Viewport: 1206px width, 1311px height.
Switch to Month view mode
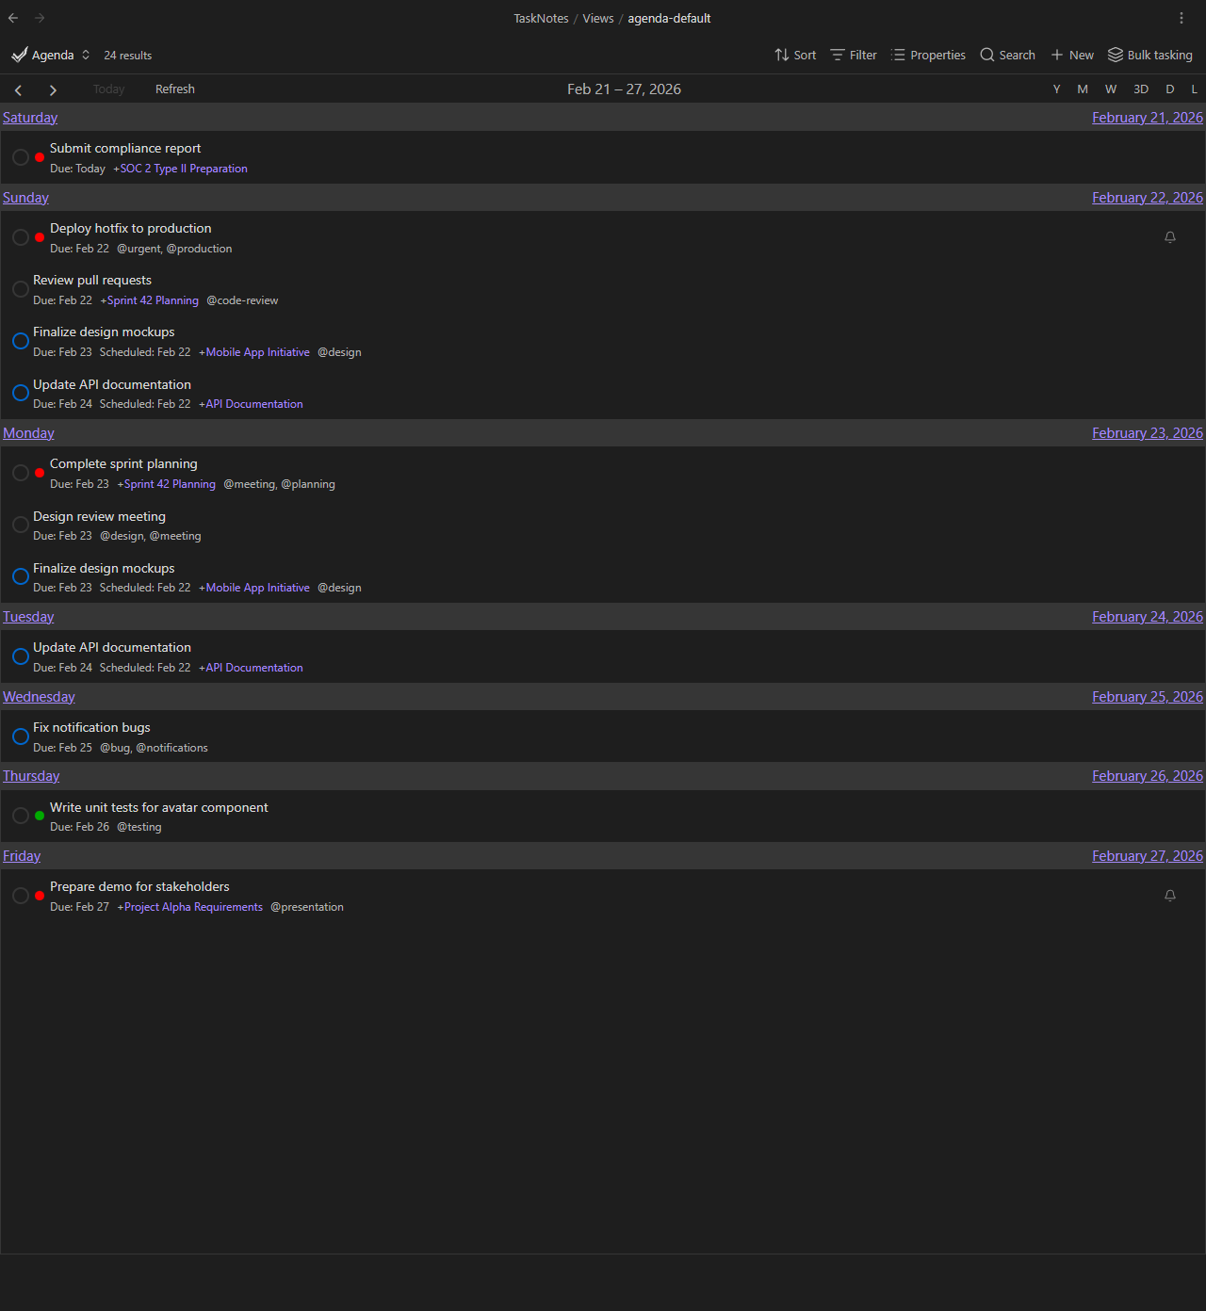tap(1082, 89)
